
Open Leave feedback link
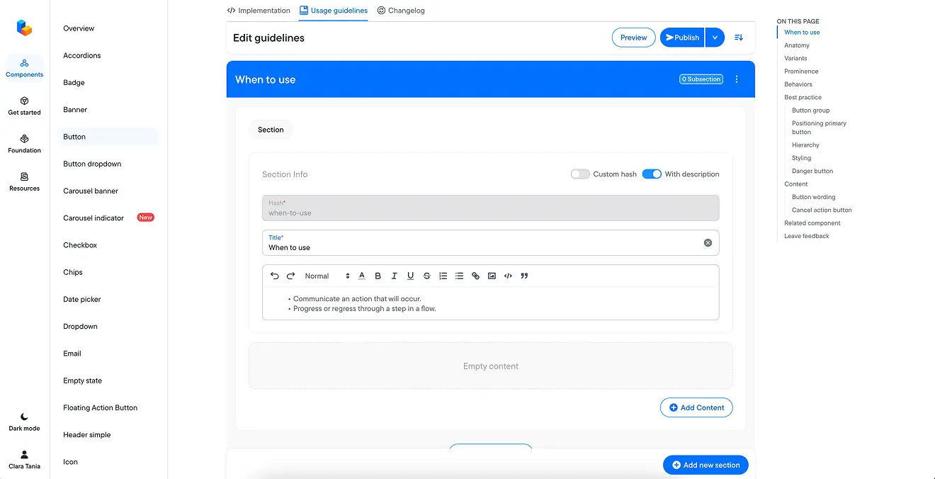click(x=807, y=236)
